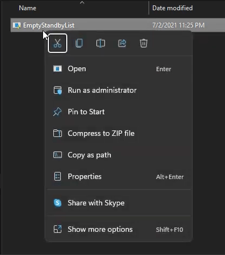This screenshot has height=255, width=225.
Task: Select Copy as path
Action: pyautogui.click(x=118, y=155)
